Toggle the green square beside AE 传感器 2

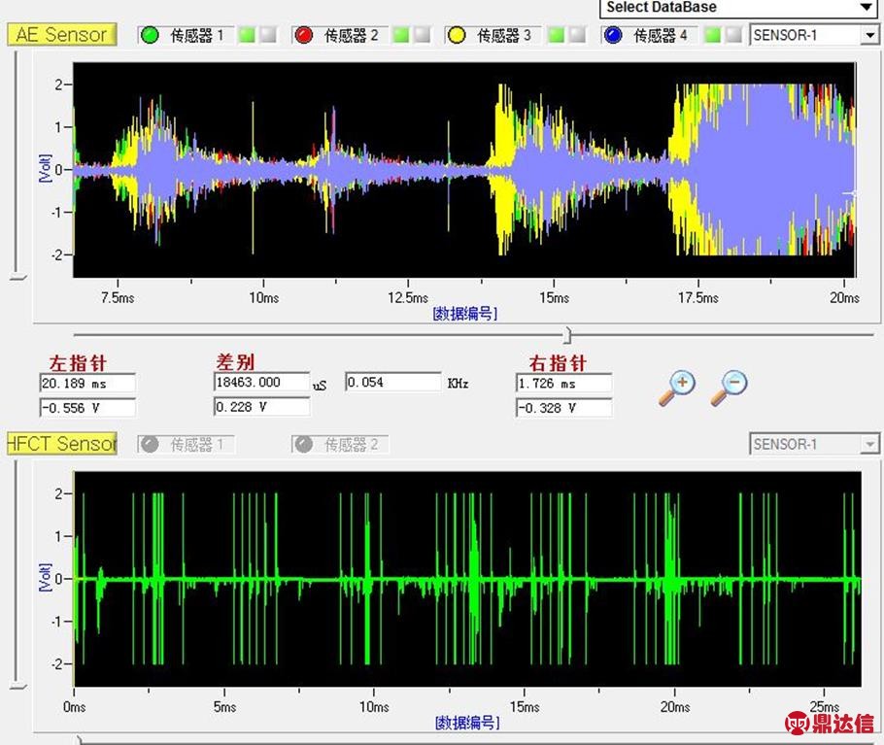tap(401, 35)
